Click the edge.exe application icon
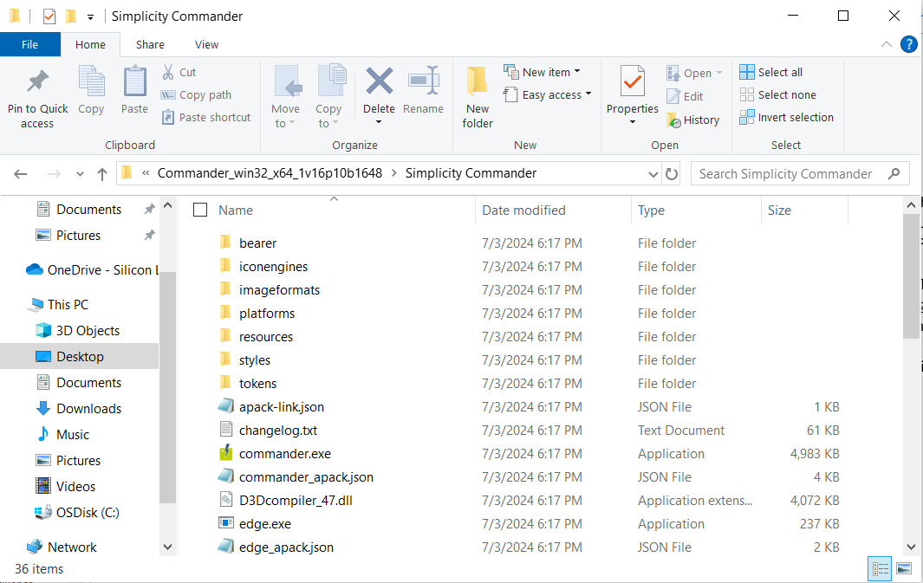This screenshot has height=583, width=923. tap(226, 523)
